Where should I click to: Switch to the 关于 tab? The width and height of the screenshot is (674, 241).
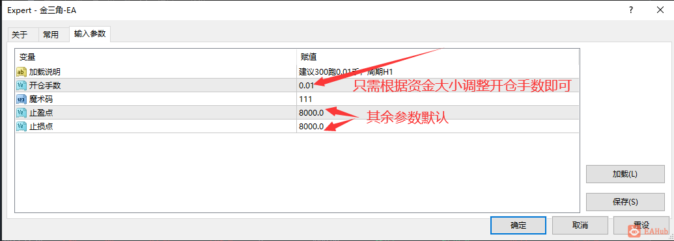(x=23, y=35)
